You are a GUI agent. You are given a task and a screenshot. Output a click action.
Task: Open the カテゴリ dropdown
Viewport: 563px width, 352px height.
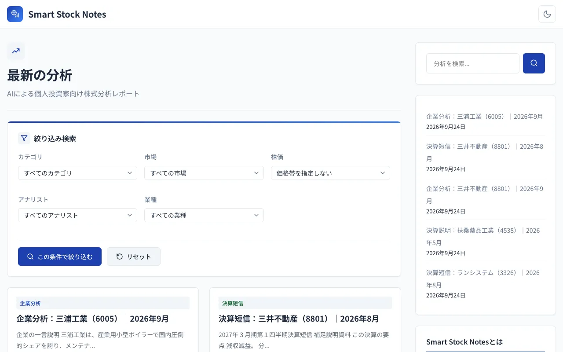(x=77, y=173)
